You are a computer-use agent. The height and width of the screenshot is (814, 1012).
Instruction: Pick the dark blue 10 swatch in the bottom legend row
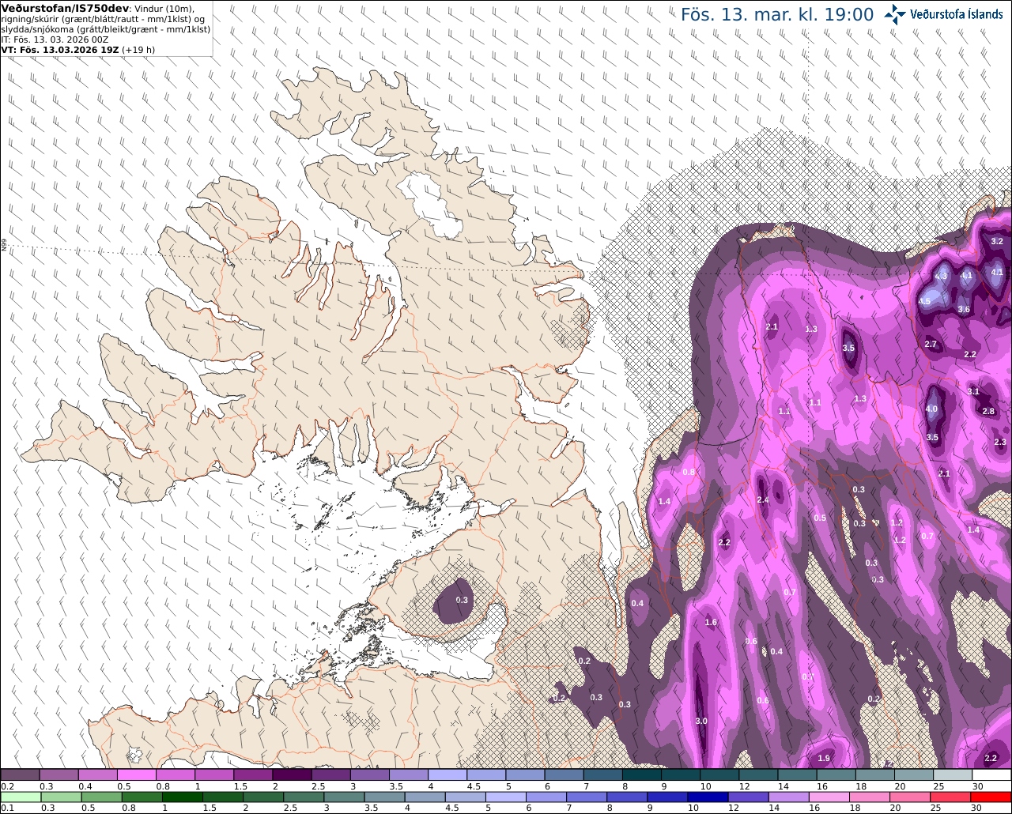pos(706,797)
